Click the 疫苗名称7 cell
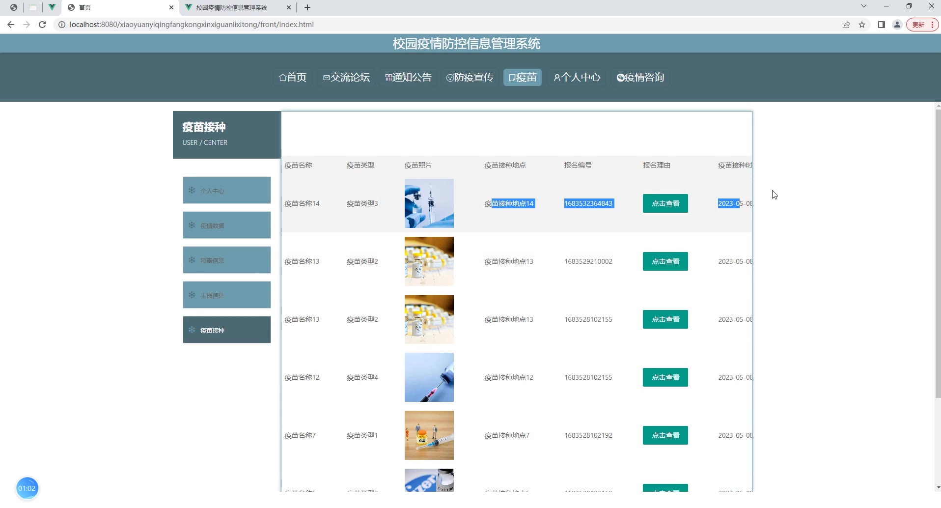 300,435
